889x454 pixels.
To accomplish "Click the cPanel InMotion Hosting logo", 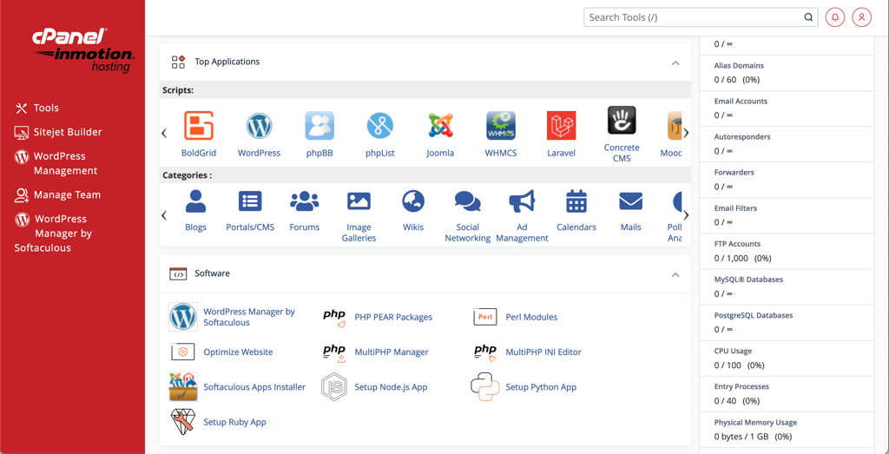I will point(83,51).
